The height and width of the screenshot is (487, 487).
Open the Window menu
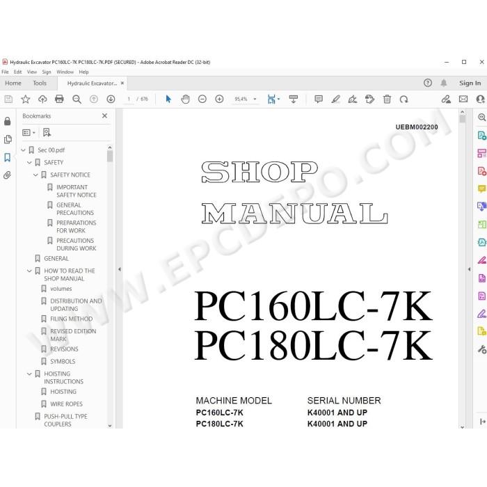(65, 72)
